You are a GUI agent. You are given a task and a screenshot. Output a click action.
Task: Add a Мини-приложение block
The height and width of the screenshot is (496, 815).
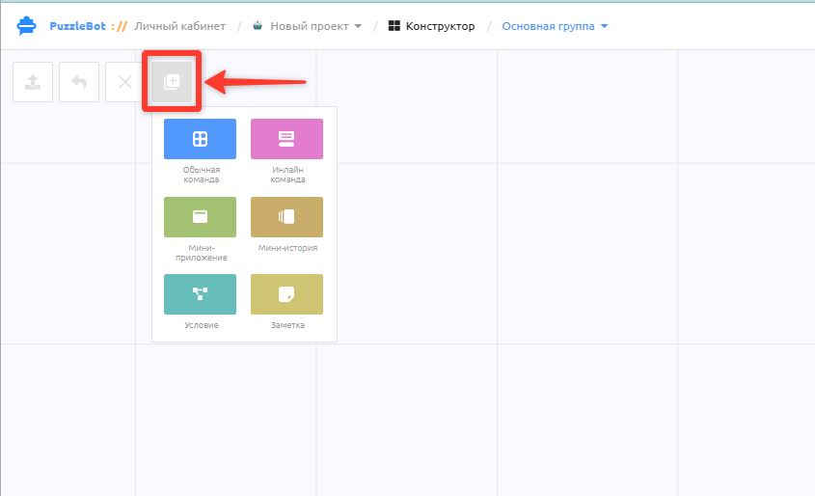point(200,217)
